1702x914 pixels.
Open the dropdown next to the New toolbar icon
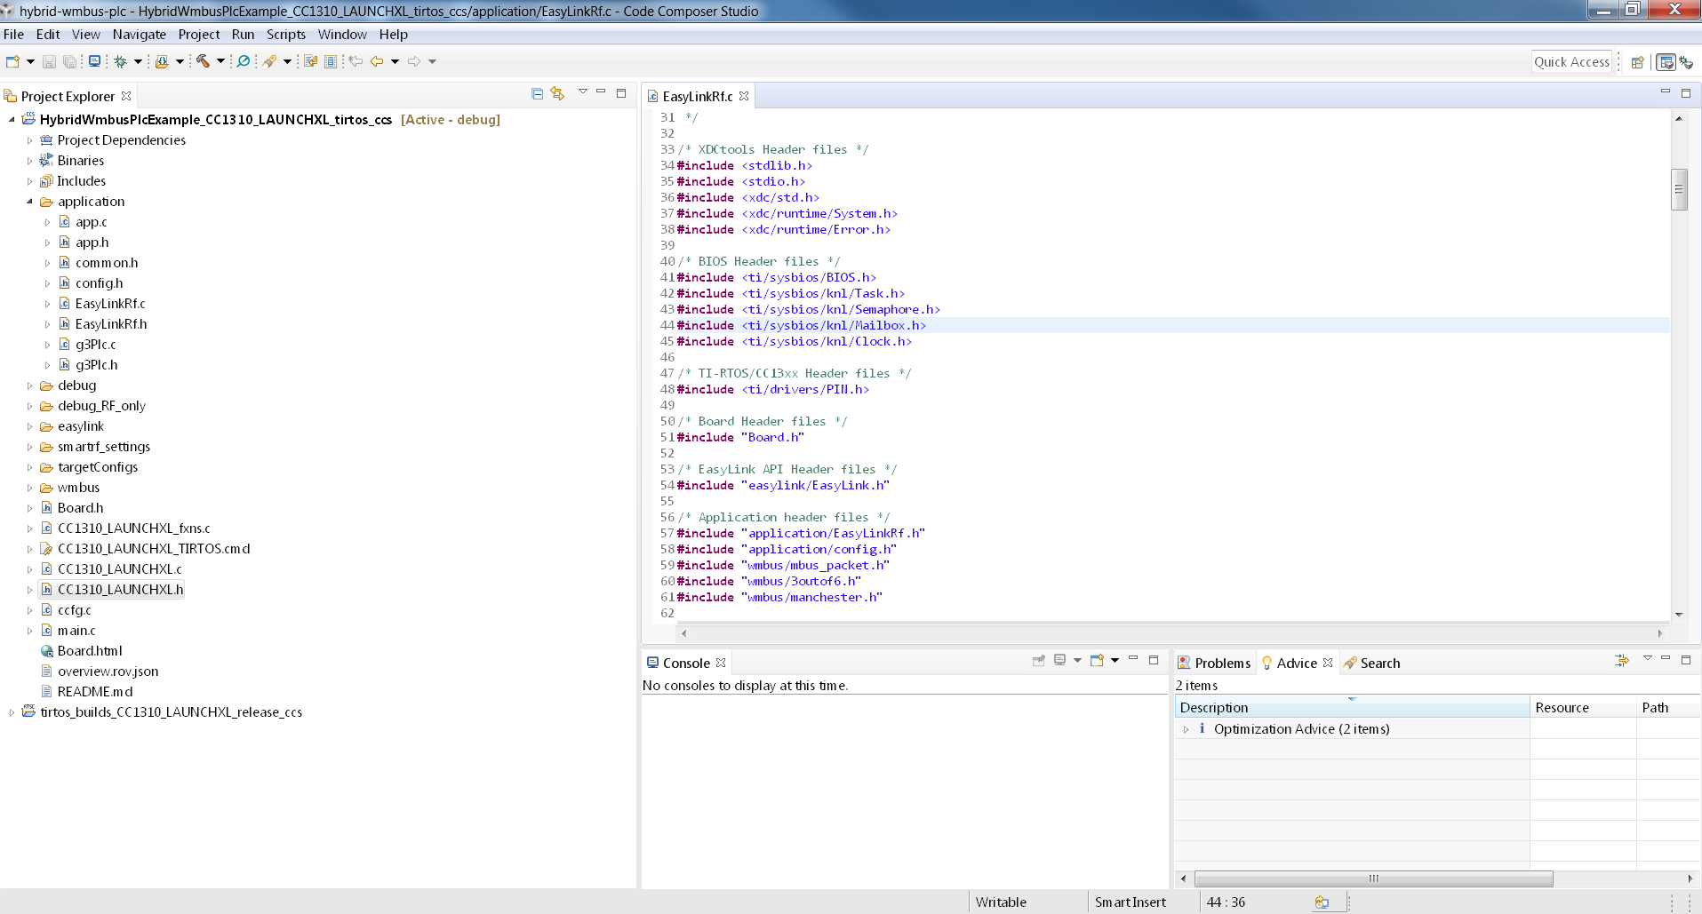29,61
